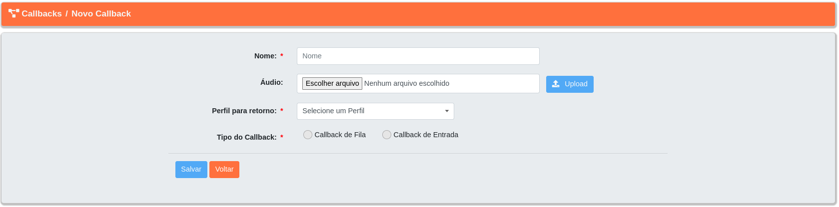Click the 'Novo Callback' breadcrumb title
This screenshot has height=207, width=839.
(x=101, y=13)
